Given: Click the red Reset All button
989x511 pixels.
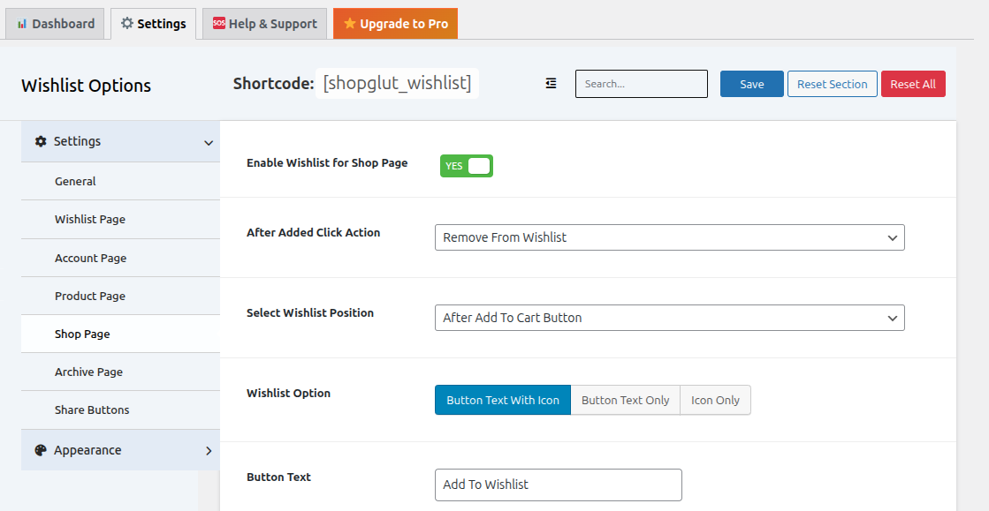Looking at the screenshot, I should click(x=913, y=84).
